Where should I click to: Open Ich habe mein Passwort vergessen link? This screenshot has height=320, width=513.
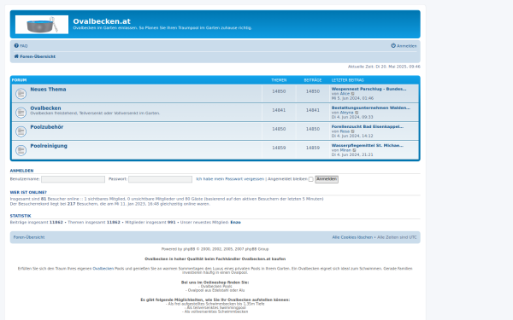point(230,179)
